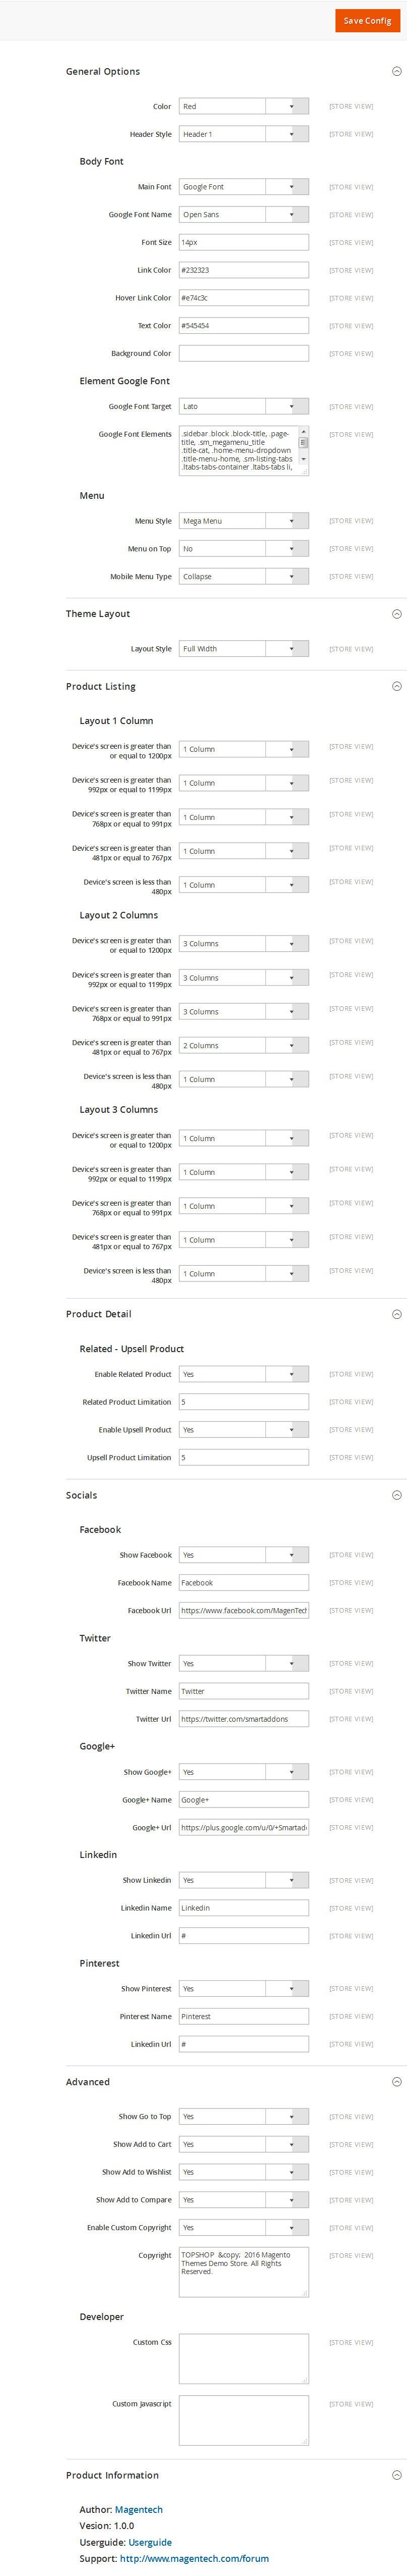This screenshot has width=407, height=2576.
Task: Open the Show Add to Cart dropdown
Action: [243, 2145]
